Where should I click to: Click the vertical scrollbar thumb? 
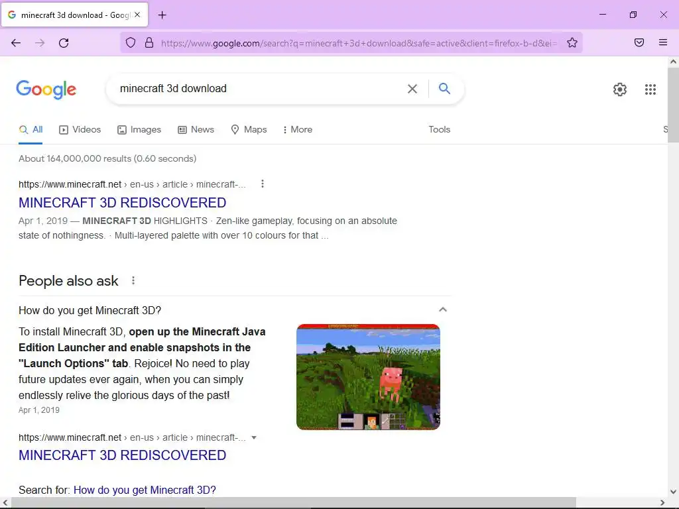click(673, 105)
